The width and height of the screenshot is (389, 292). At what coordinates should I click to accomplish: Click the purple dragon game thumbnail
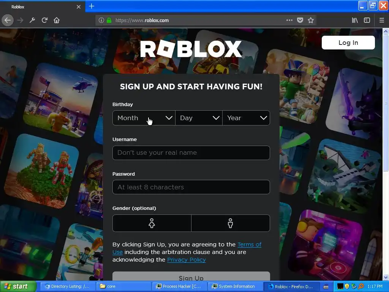pyautogui.click(x=354, y=104)
